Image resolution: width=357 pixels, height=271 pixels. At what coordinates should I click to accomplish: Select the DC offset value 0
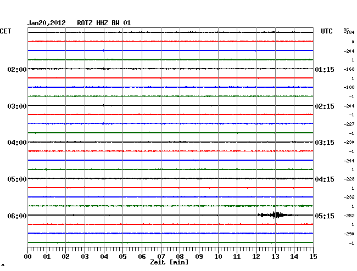click(x=353, y=42)
